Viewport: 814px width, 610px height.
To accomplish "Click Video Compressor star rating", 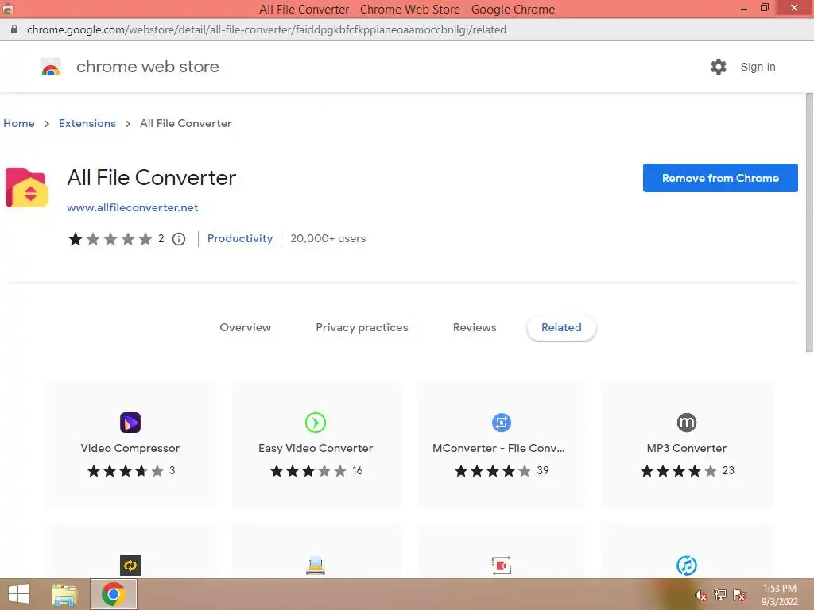I will click(125, 471).
